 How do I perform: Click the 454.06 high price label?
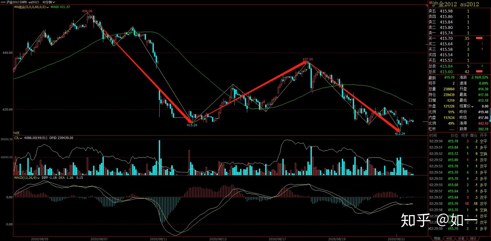tap(87, 11)
